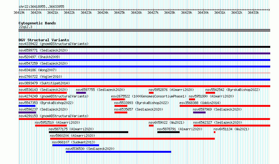Open variant nsv520497 (Shaikh2009) label
This screenshot has height=164, width=279.
tap(39, 57)
